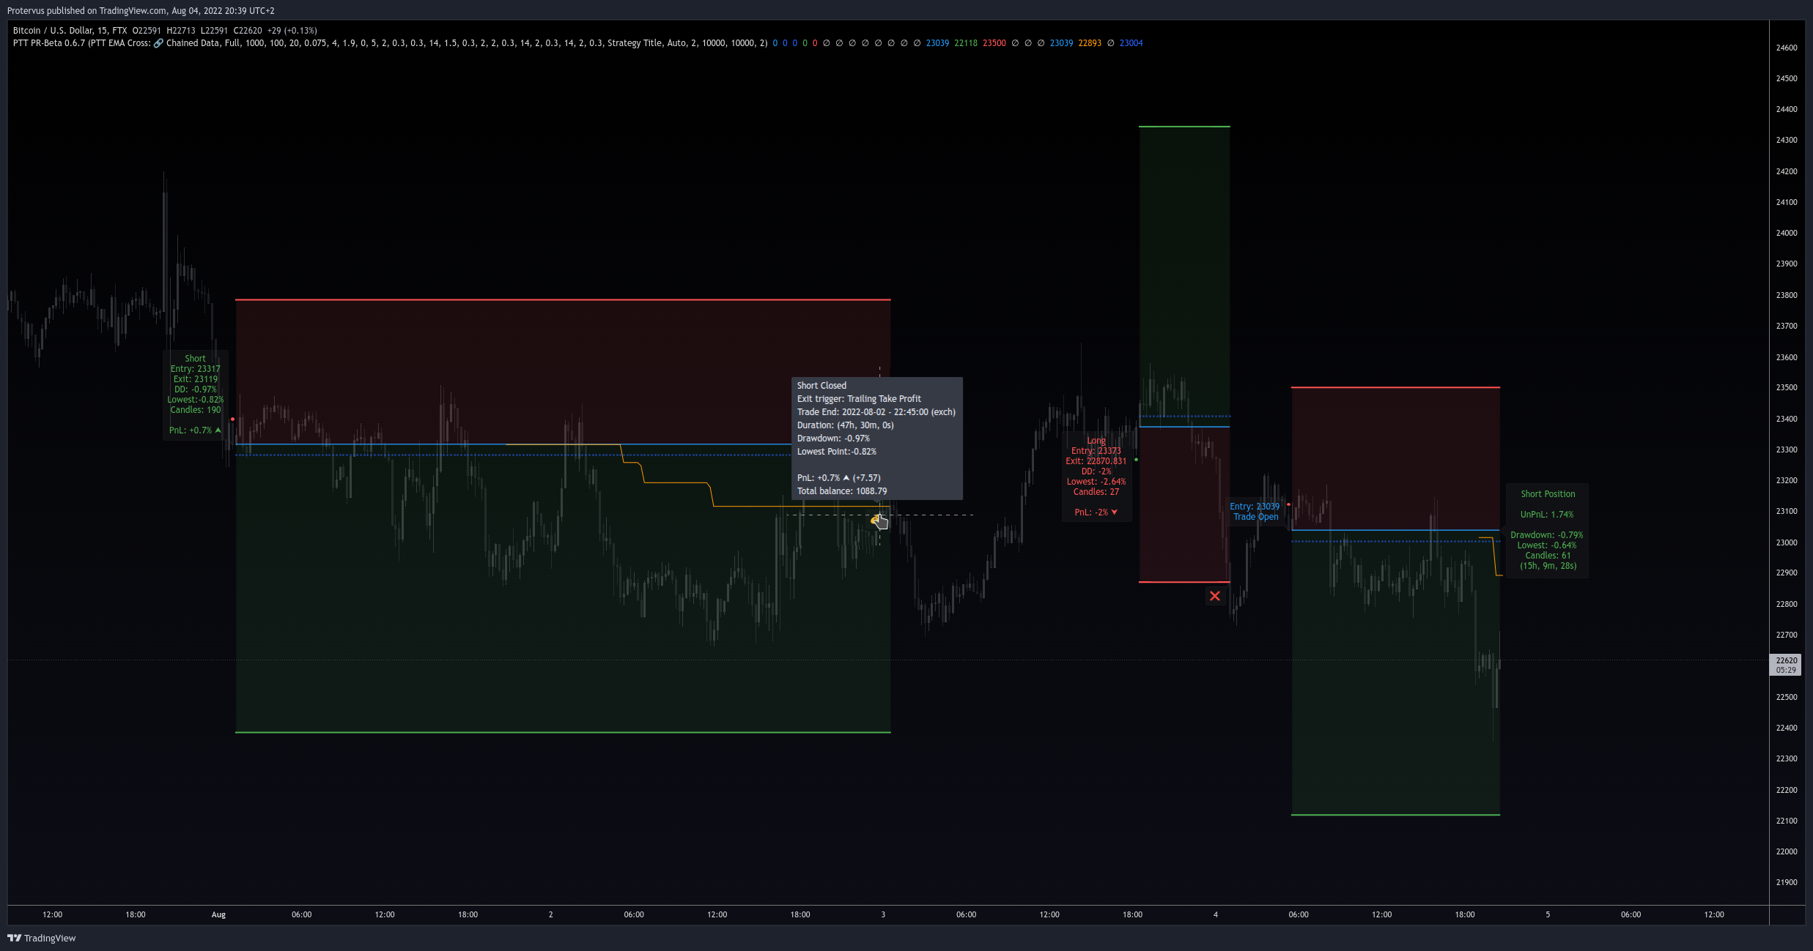Click green up arrow after PnL +0.7% label

tap(218, 430)
